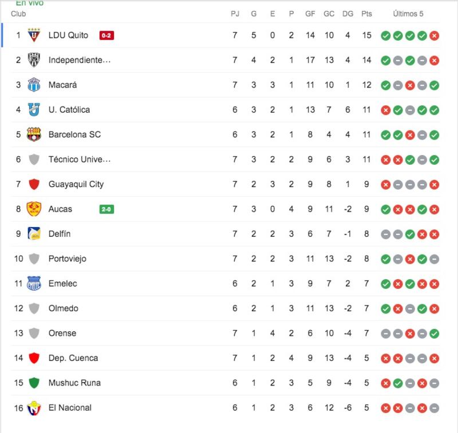Click the Independiente del Valle crest icon
Image resolution: width=458 pixels, height=433 pixels.
34,60
